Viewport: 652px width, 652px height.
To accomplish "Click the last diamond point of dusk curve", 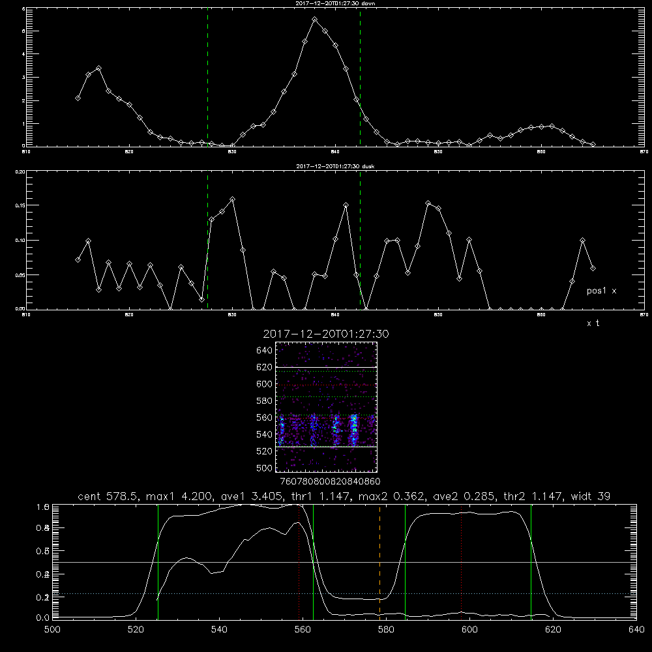I will [x=593, y=268].
